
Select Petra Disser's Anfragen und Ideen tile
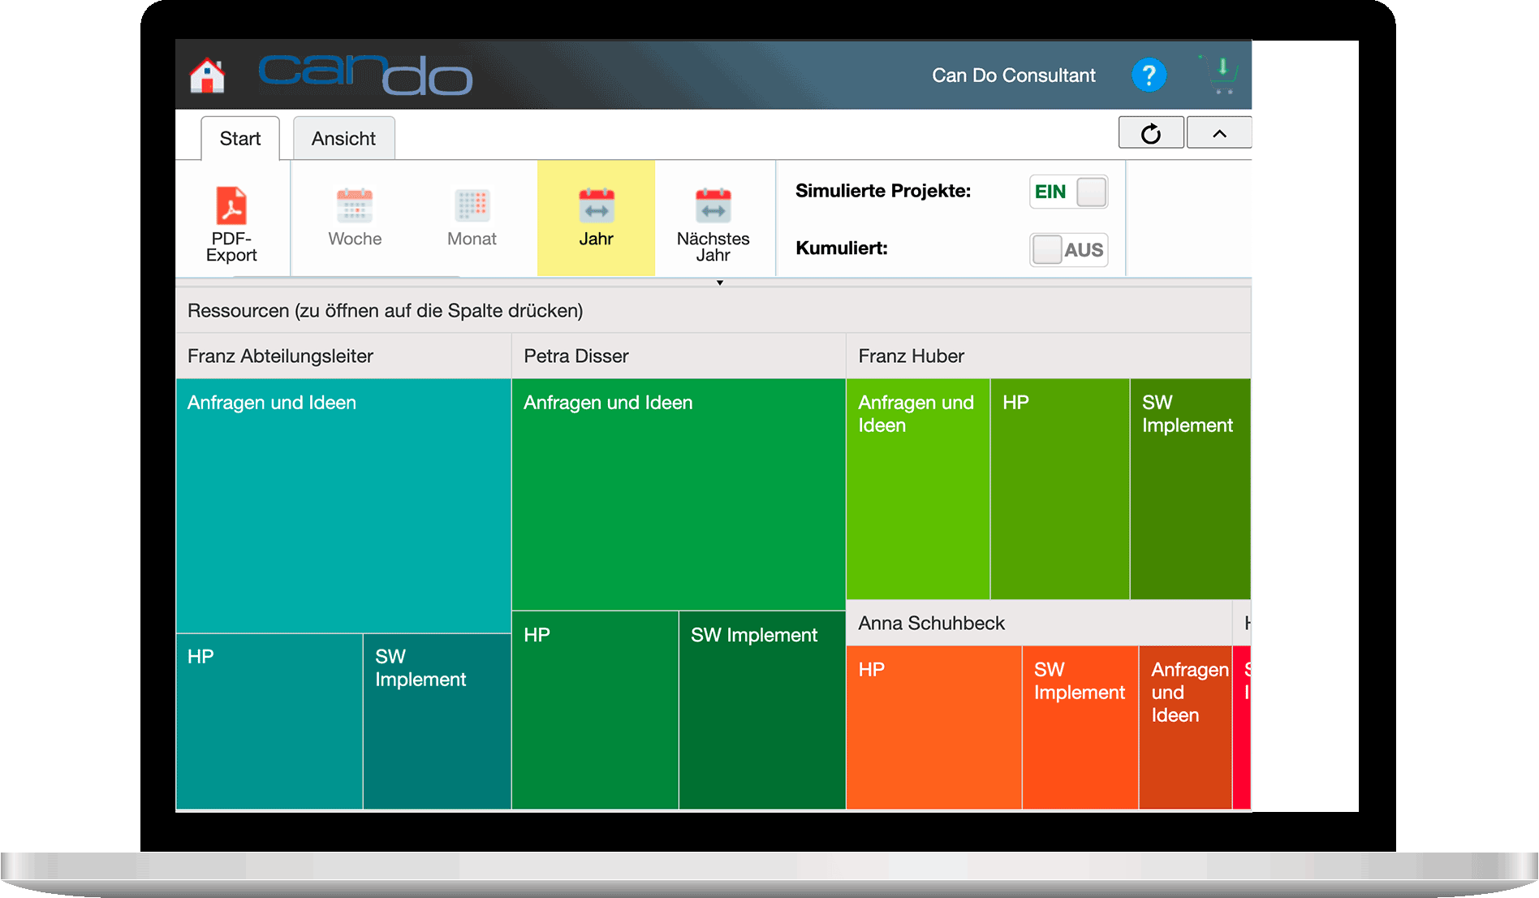(x=679, y=494)
